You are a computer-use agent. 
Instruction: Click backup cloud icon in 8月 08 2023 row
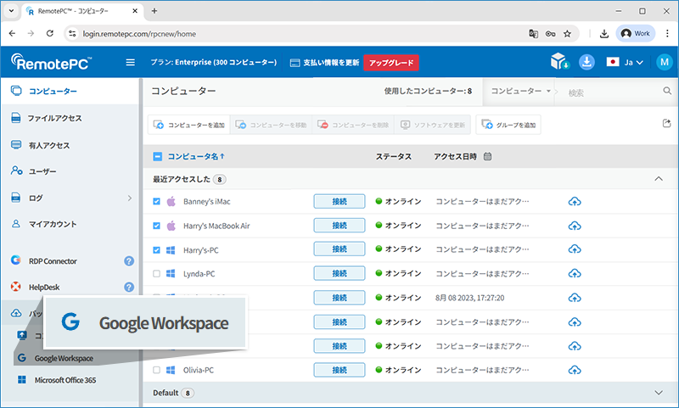click(575, 298)
